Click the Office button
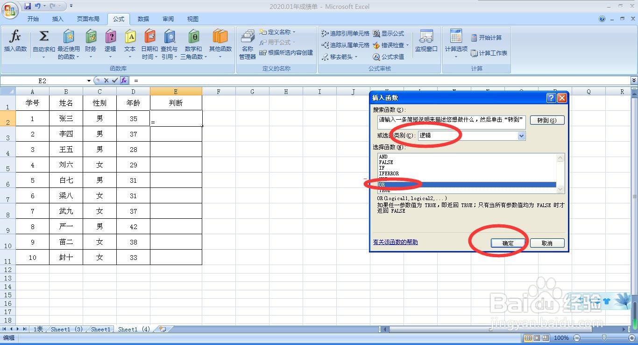This screenshot has height=345, width=638. [10, 9]
